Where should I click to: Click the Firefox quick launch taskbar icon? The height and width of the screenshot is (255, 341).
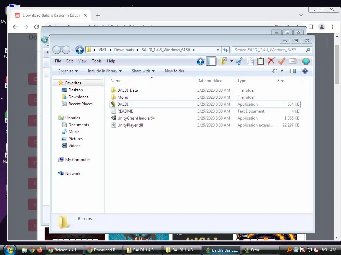click(x=40, y=250)
